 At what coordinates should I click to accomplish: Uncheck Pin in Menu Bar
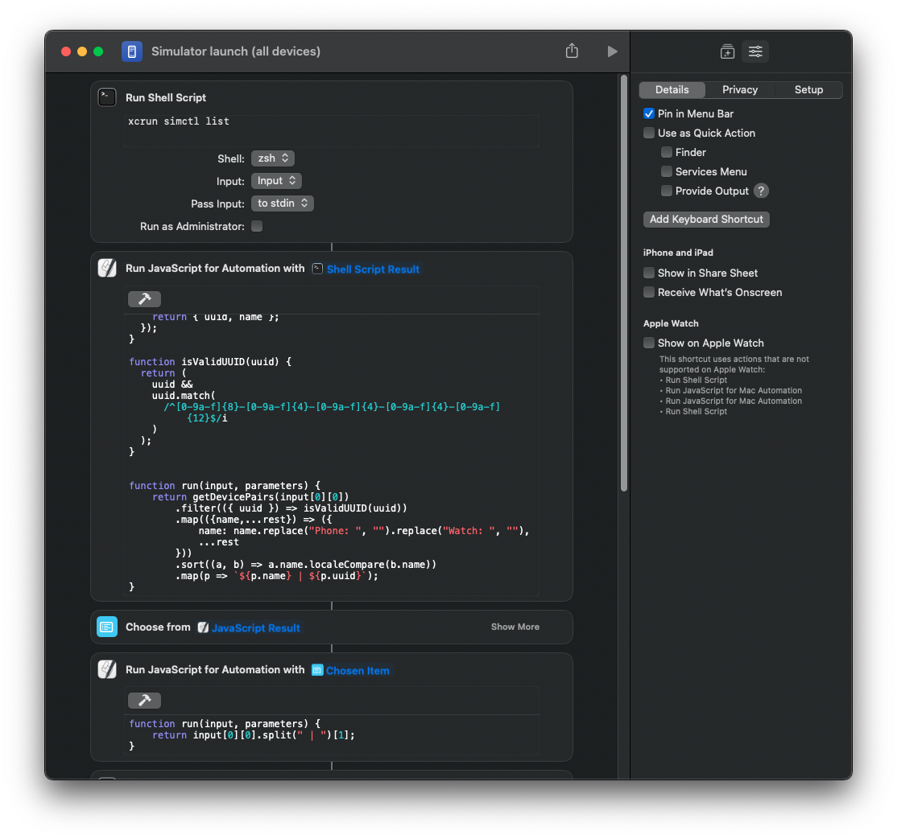[x=649, y=113]
